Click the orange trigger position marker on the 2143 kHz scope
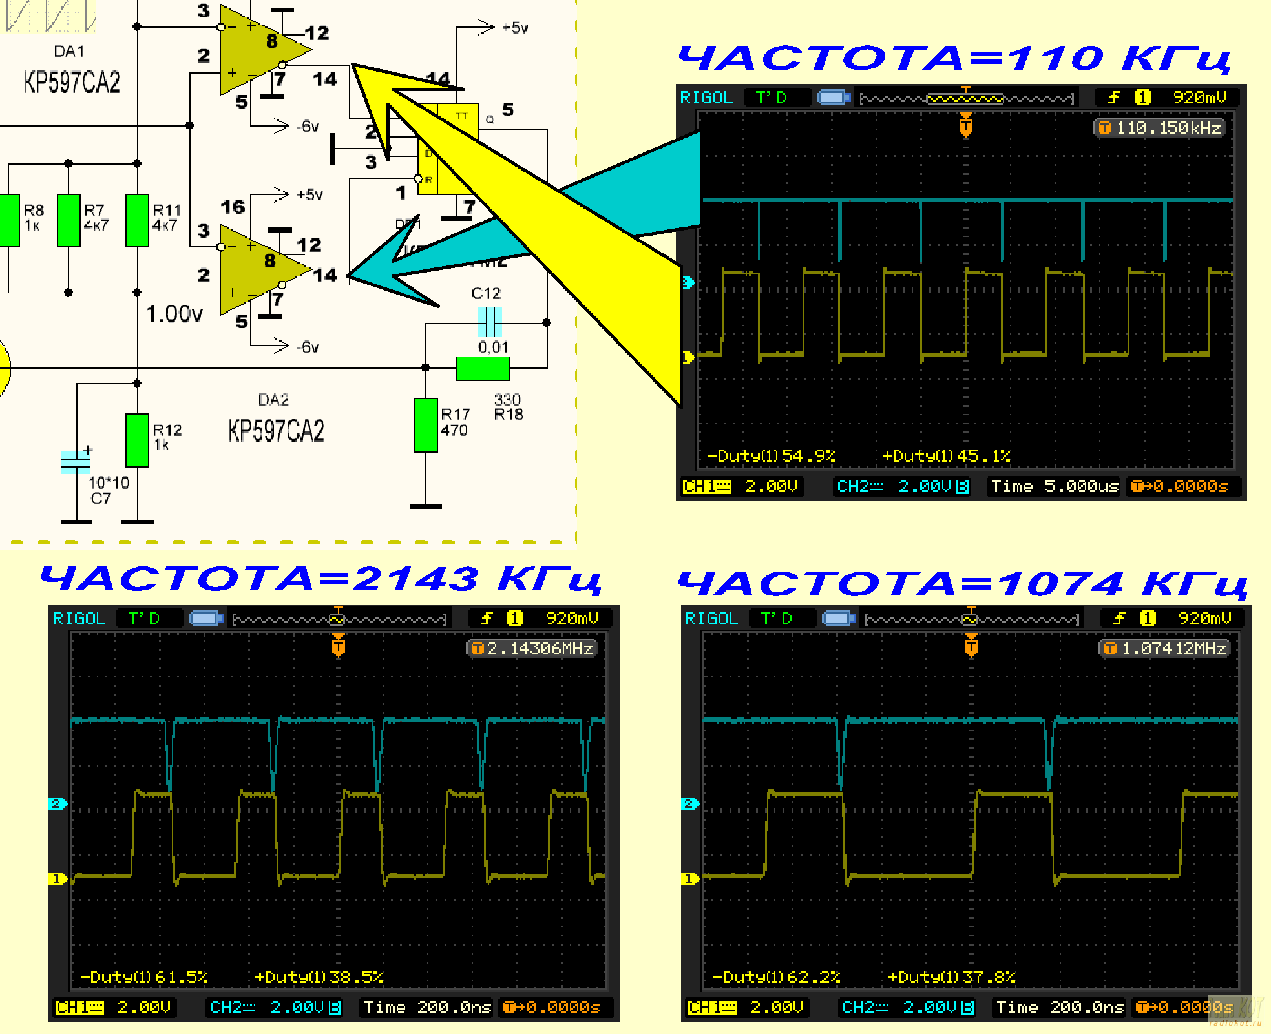 [x=338, y=645]
